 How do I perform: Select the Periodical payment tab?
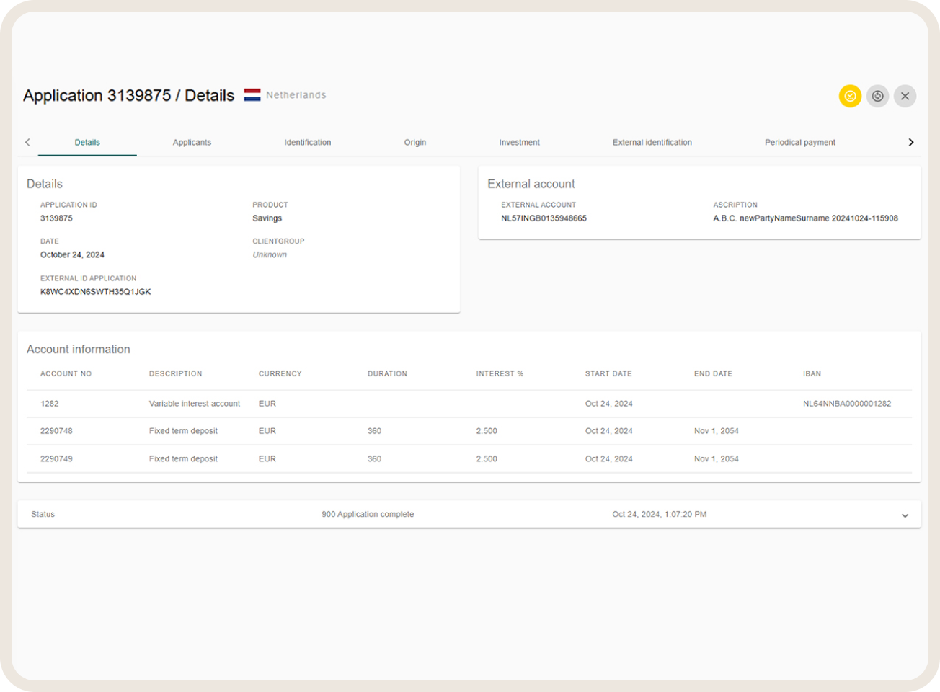coord(799,142)
